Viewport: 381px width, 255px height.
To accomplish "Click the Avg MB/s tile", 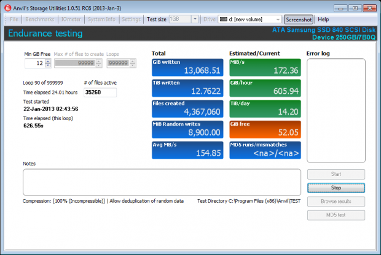I will point(187,150).
